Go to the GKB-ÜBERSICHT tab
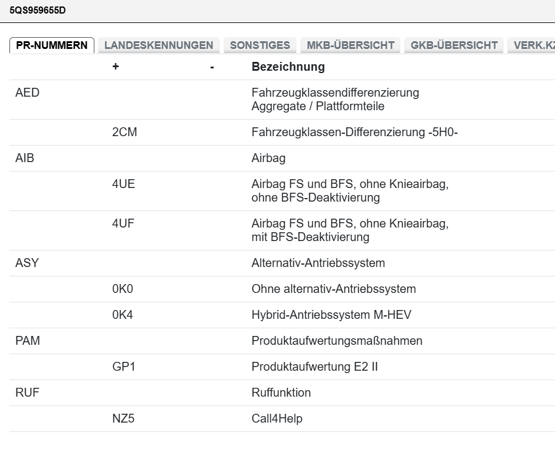Screen dimensions: 555x455 click(x=454, y=45)
